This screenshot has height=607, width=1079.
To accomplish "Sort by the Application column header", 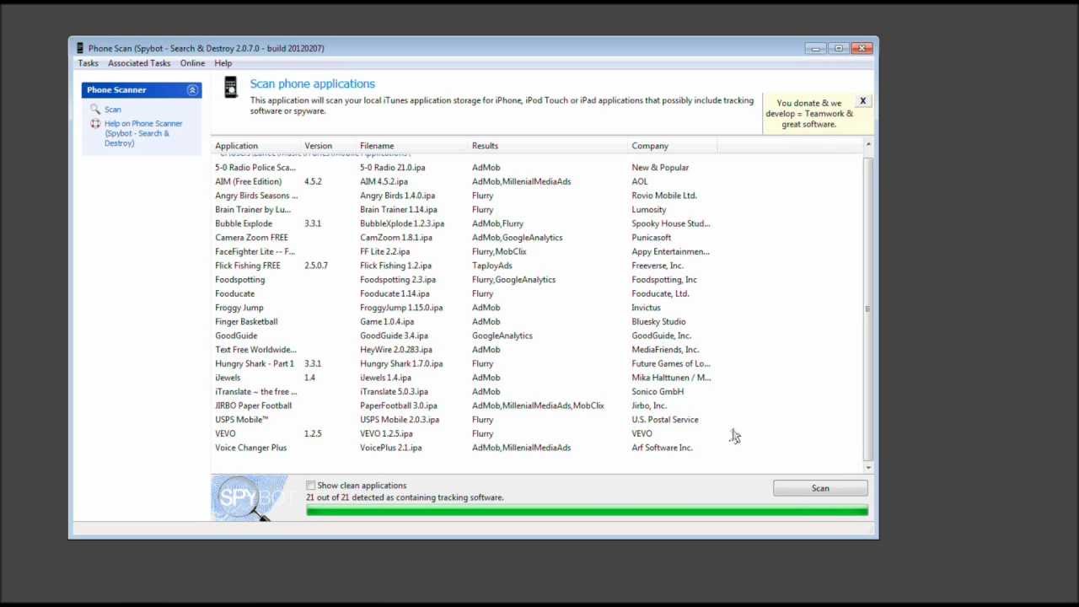I will [x=257, y=146].
